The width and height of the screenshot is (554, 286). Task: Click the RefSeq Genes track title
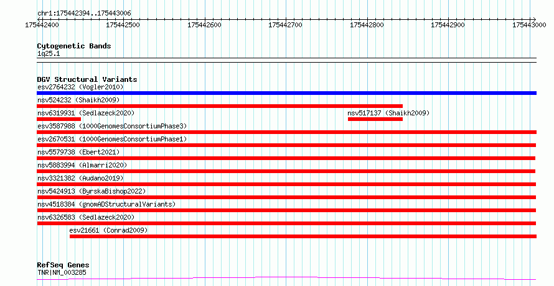pyautogui.click(x=63, y=265)
